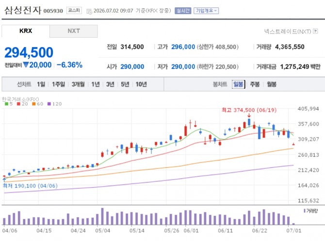
Task: Select the 월봉 monthly candle option
Action: [x=272, y=84]
